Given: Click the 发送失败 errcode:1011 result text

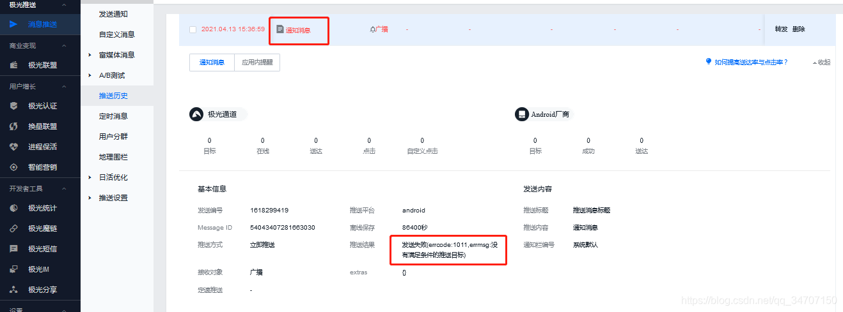Looking at the screenshot, I should point(449,249).
